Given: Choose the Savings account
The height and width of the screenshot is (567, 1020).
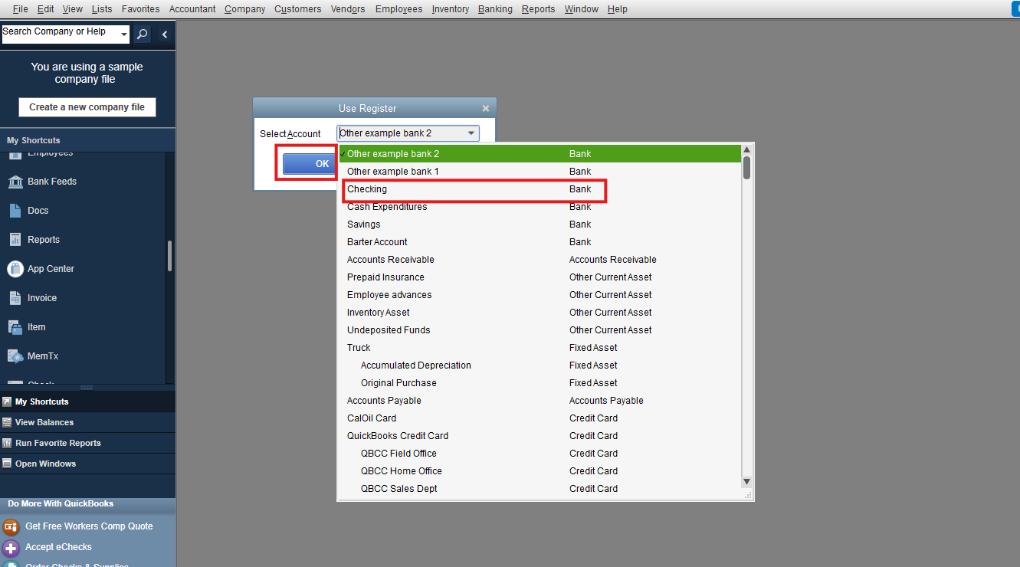Looking at the screenshot, I should click(540, 225).
